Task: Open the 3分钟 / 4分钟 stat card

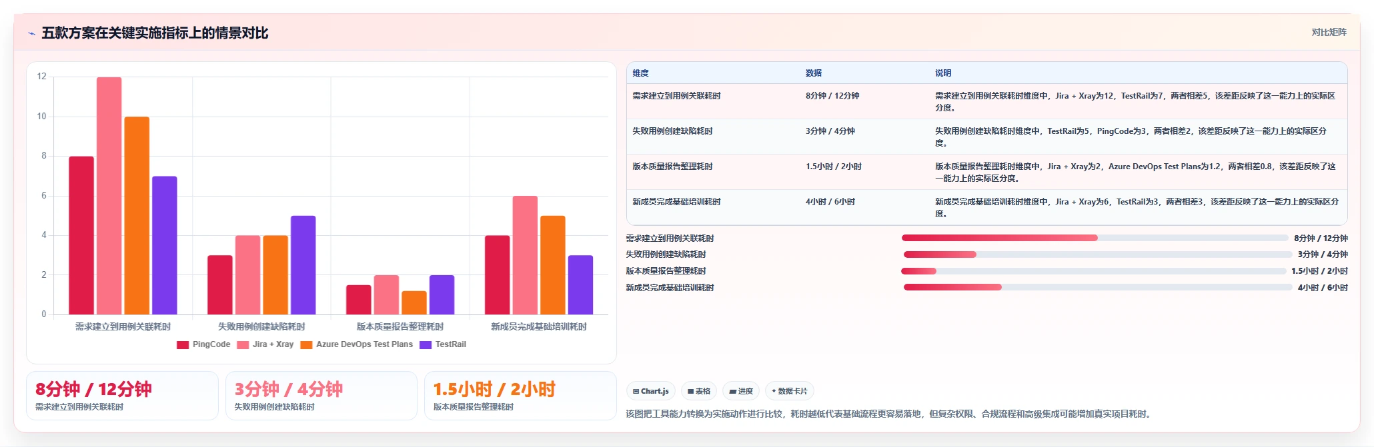Action: click(321, 396)
